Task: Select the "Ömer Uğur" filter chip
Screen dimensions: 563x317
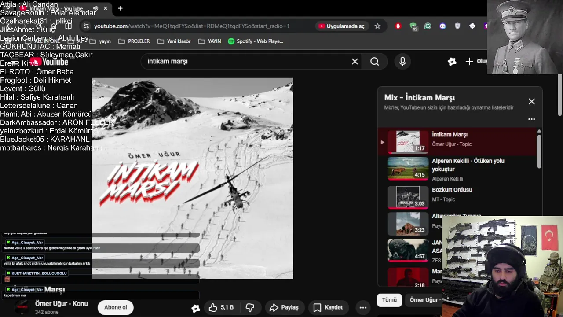Action: [423, 300]
